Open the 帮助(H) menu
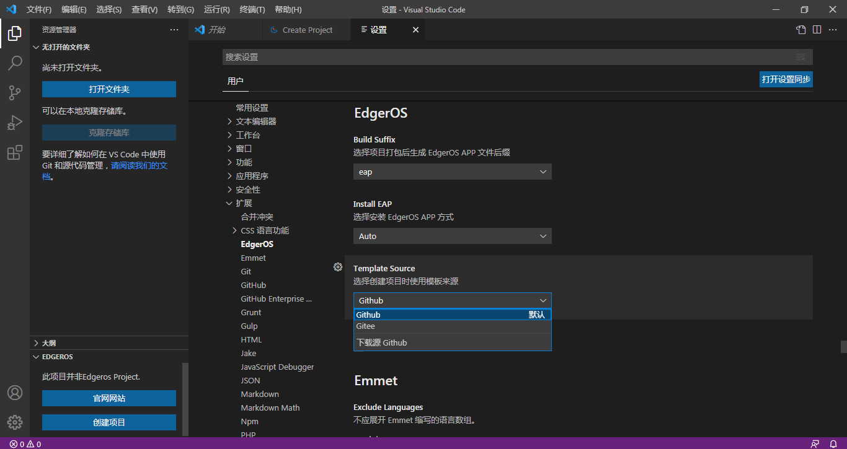This screenshot has height=449, width=847. (288, 9)
